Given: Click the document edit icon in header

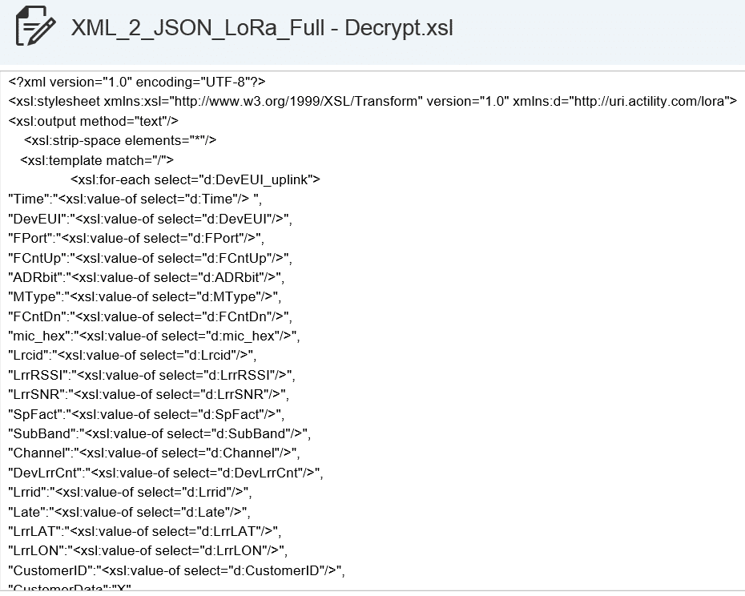Looking at the screenshot, I should pyautogui.click(x=35, y=28).
